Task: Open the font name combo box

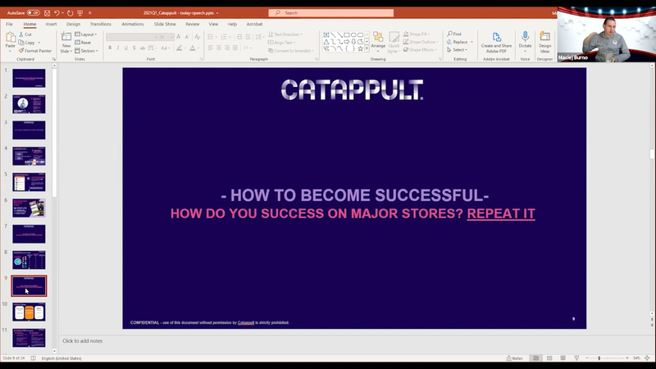Action: [x=132, y=37]
